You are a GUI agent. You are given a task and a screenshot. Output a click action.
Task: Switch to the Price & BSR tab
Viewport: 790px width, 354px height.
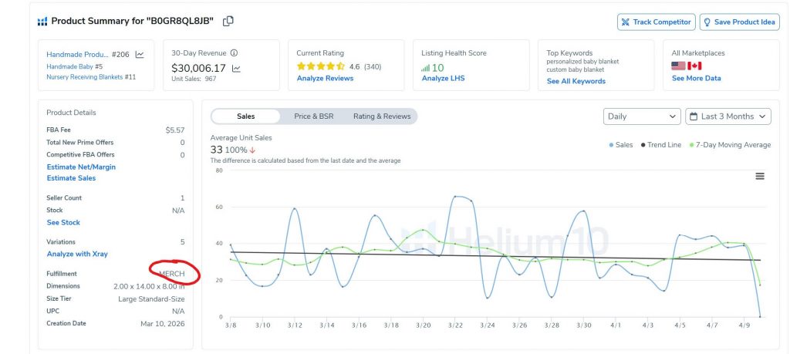point(313,116)
